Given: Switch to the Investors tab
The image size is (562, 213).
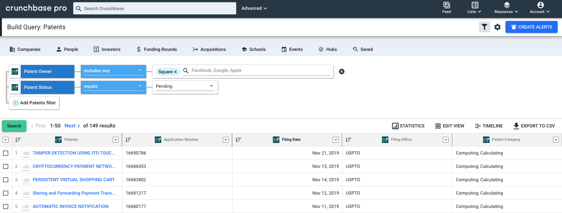Looking at the screenshot, I should click(x=107, y=49).
